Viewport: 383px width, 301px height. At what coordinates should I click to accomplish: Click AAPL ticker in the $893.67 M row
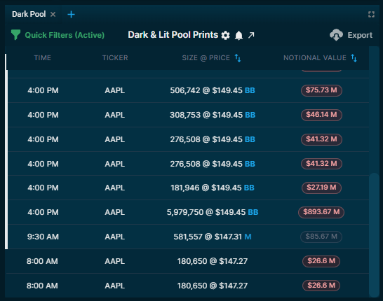115,212
